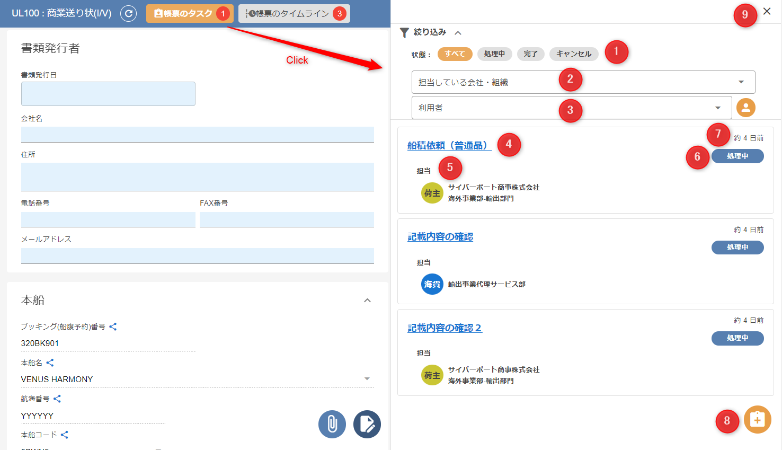Screen dimensions: 782x450
Task: Filter tasks by 処理中 status chip
Action: coord(494,54)
